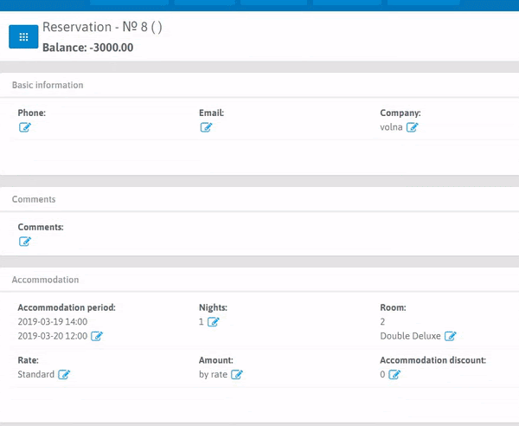Click the edit icon under Email
519x426 pixels.
206,128
